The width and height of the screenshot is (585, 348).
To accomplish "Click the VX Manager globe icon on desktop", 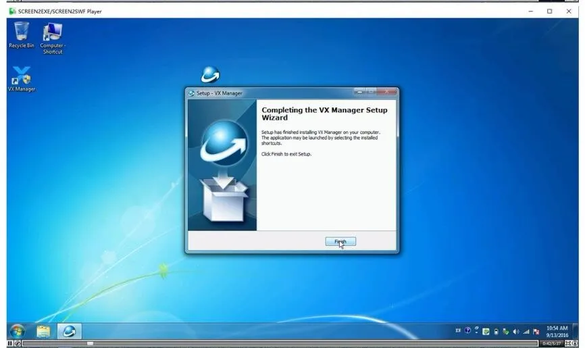I will point(210,74).
